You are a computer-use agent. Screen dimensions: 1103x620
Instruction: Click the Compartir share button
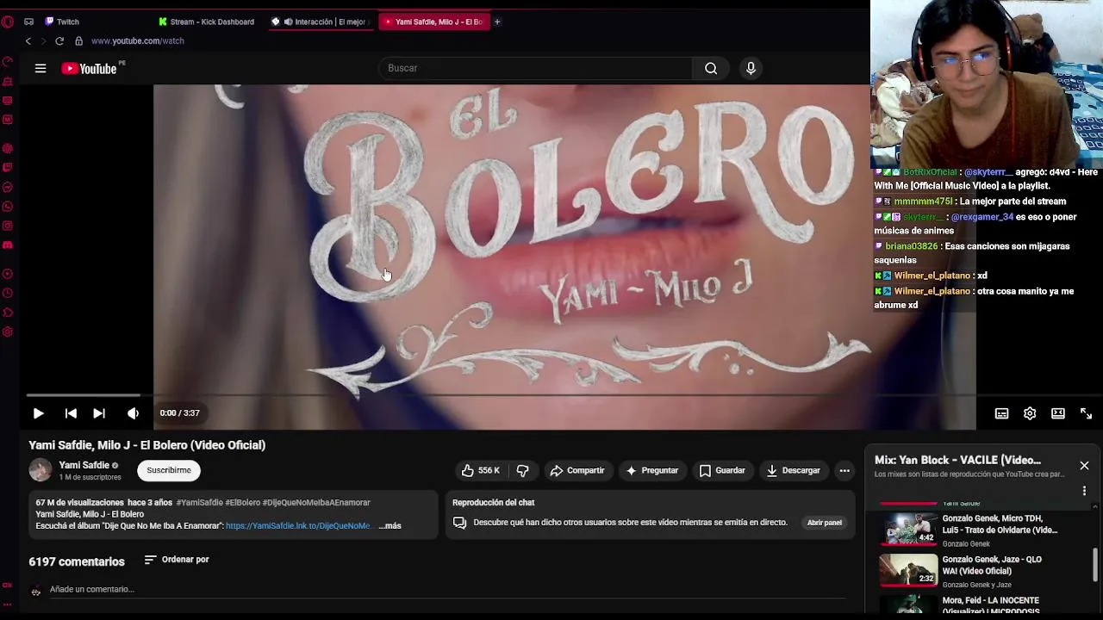577,470
